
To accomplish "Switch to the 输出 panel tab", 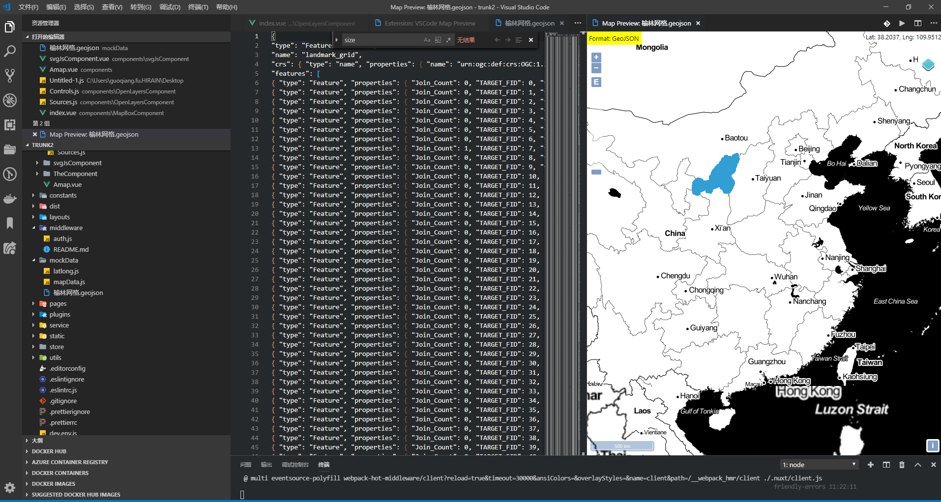I will pyautogui.click(x=266, y=465).
